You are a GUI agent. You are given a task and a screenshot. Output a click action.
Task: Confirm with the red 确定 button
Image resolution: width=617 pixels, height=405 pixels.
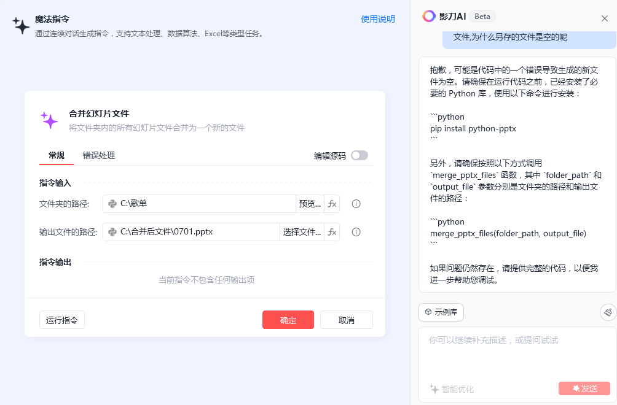(288, 320)
